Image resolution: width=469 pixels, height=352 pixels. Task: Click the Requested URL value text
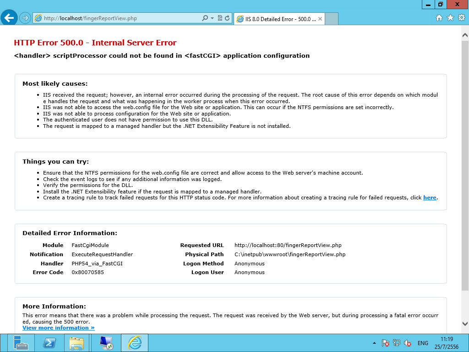point(288,246)
